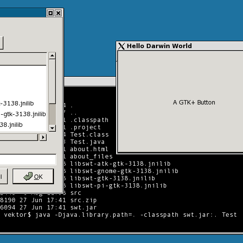Click the vertical scrollbar thumb in the file list

tap(52, 82)
